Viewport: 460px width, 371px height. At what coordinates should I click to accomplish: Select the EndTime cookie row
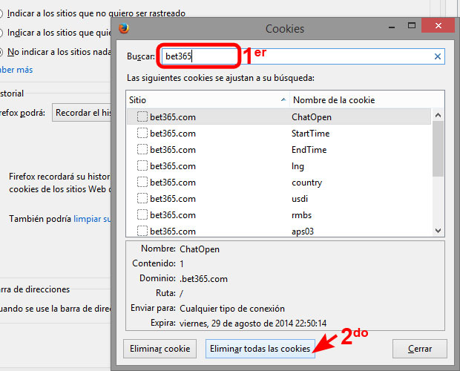[x=279, y=150]
